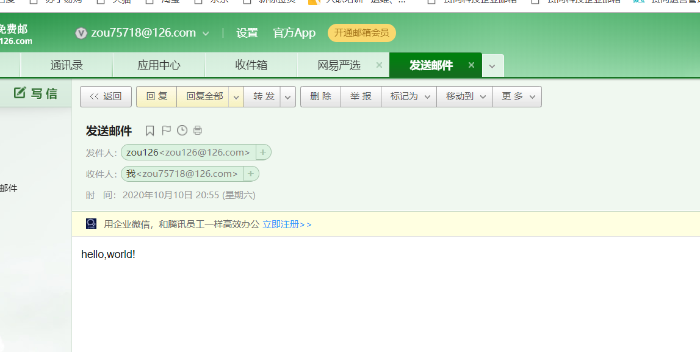Screen dimensions: 700x352
Task: Click the enterprise WeChat logo in banner
Action: pyautogui.click(x=91, y=223)
